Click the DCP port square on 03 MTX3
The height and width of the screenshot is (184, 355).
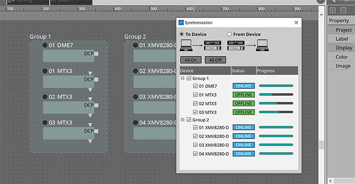click(96, 131)
